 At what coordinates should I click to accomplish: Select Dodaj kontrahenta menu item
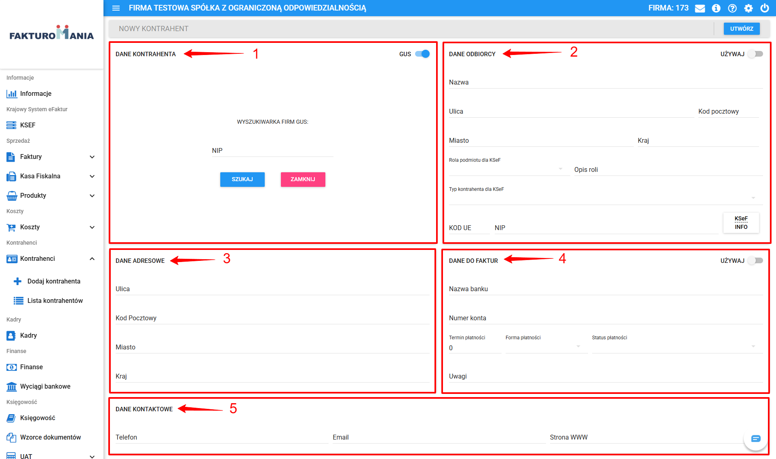pos(54,281)
